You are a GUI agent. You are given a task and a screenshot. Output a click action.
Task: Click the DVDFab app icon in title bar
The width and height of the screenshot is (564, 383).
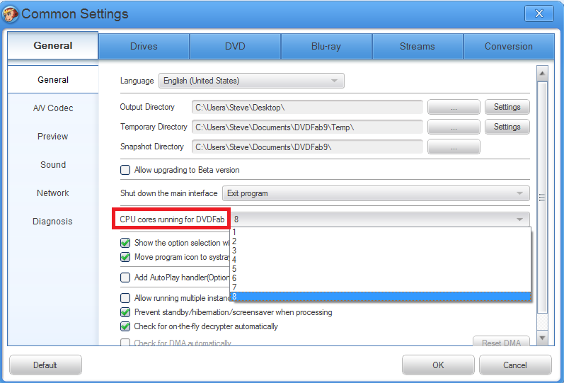(x=10, y=14)
